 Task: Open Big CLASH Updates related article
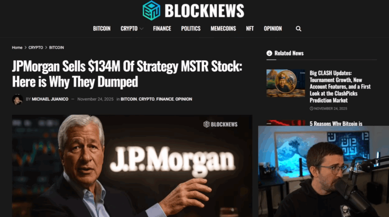[x=340, y=87]
